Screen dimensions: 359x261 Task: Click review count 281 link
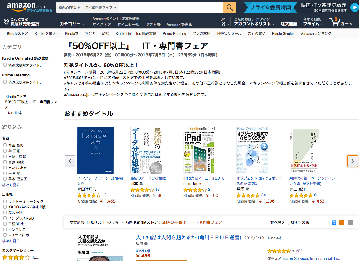[x=299, y=251]
